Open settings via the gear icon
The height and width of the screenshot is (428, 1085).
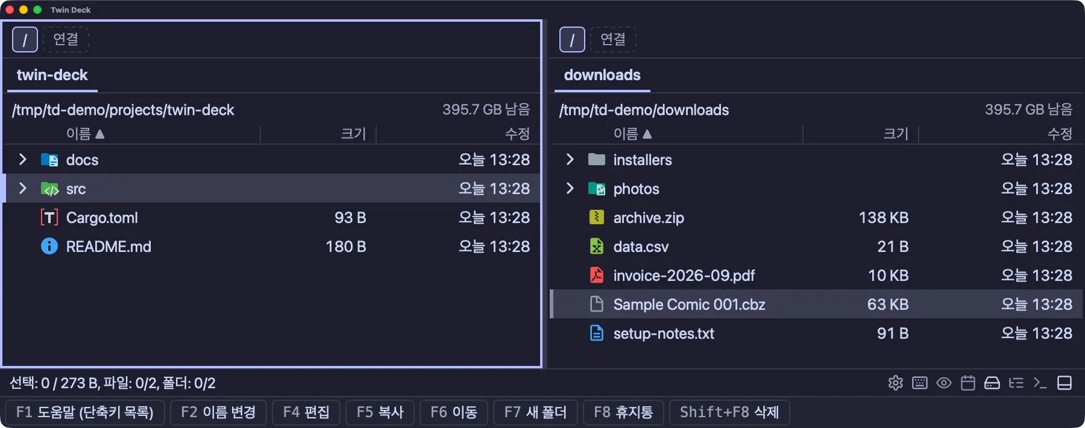tap(896, 383)
